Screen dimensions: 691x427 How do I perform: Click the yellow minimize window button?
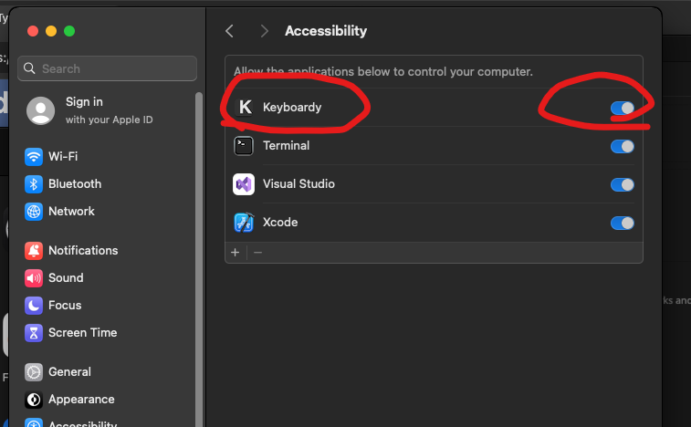tap(51, 31)
